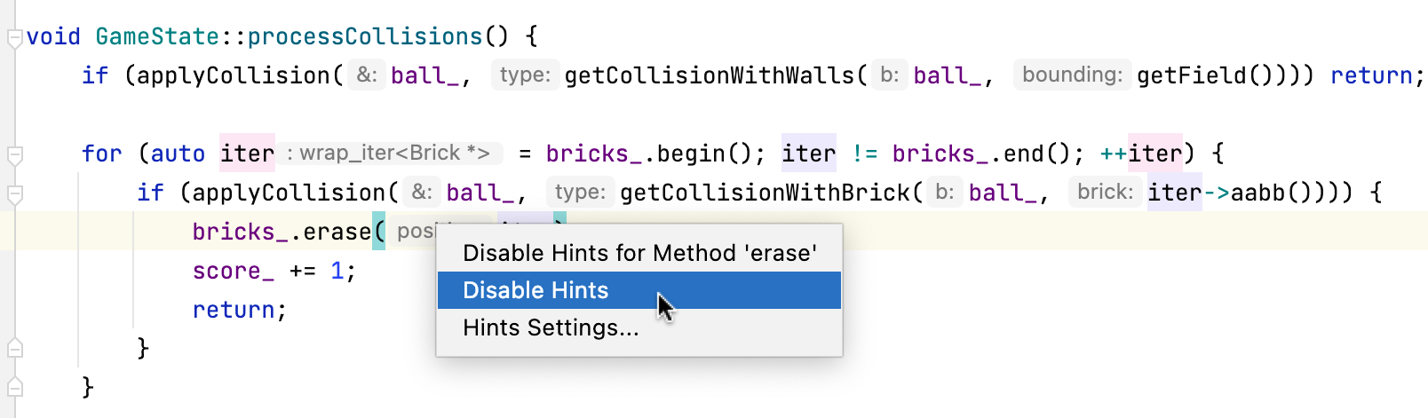Click 'type:' hint before getCollisionWithBrick
This screenshot has height=418, width=1428.
(x=580, y=192)
